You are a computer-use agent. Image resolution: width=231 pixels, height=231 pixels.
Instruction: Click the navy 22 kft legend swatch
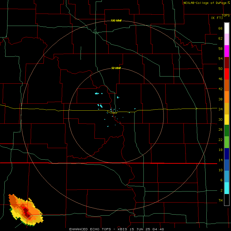[227, 154]
